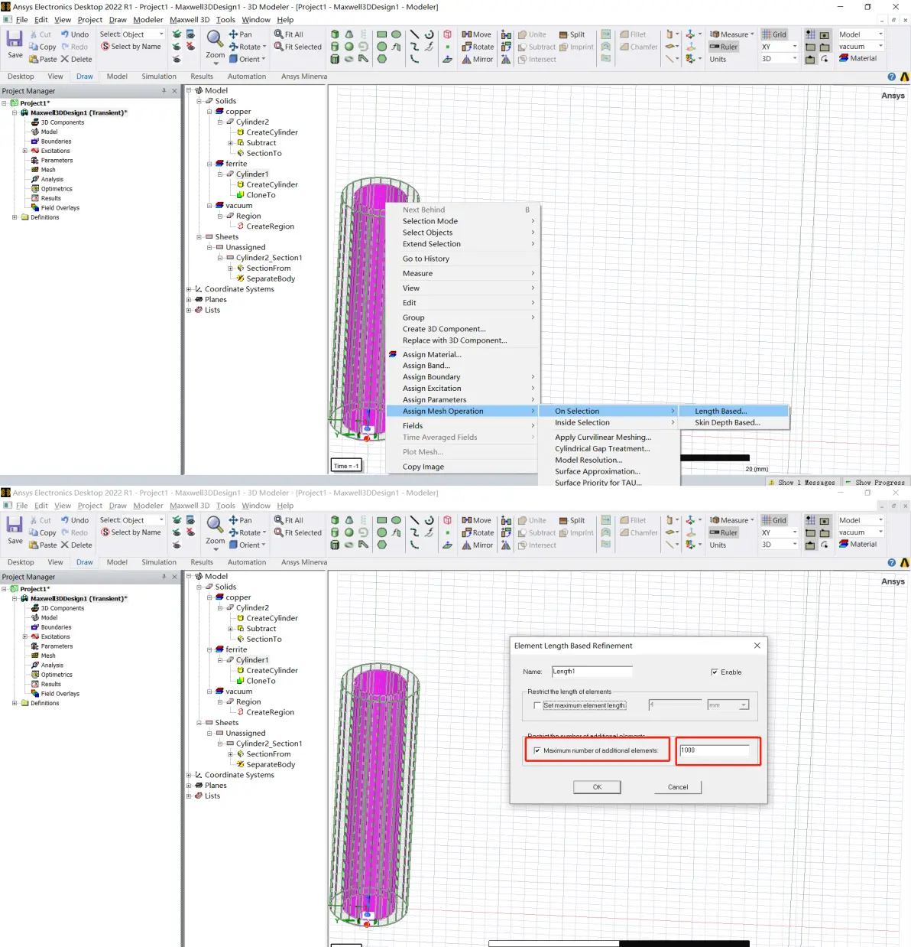Expand Planes node in Refinement dialog window tree
This screenshot has width=911, height=947.
click(189, 786)
